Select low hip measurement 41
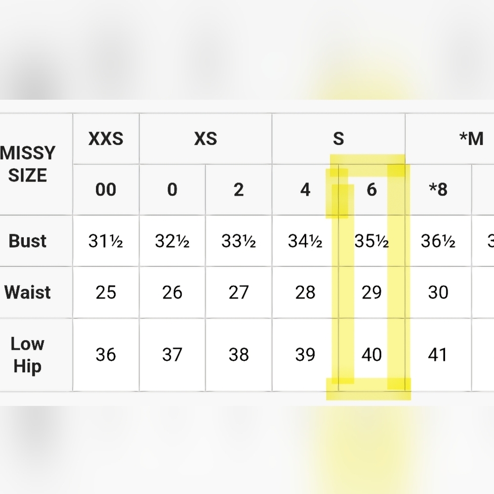Screen dimensions: 494x494 (x=438, y=355)
